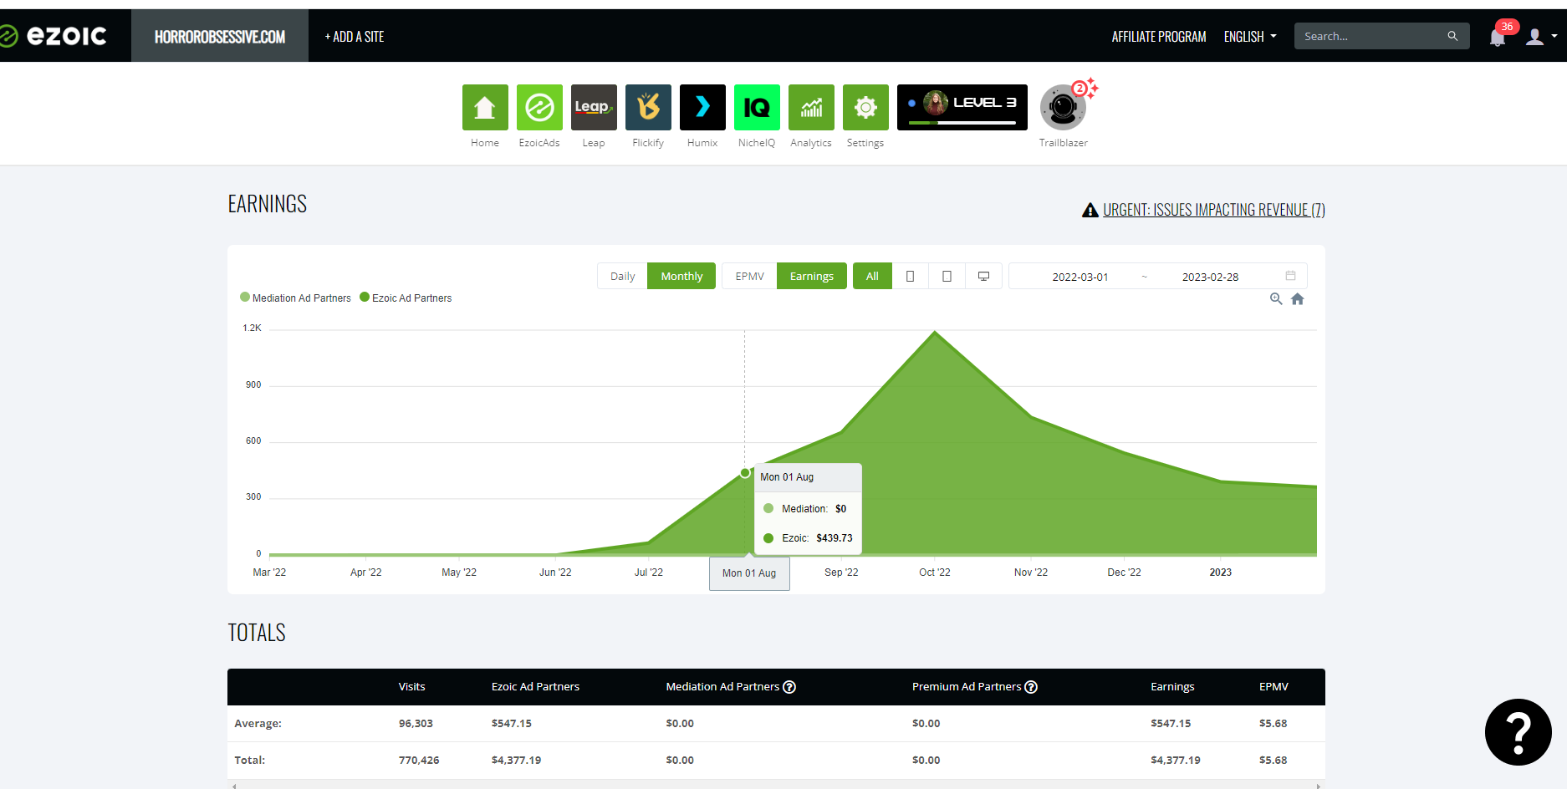Screen dimensions: 1567x789
Task: Click the Premium Ad Partners help icon
Action: tap(1031, 687)
